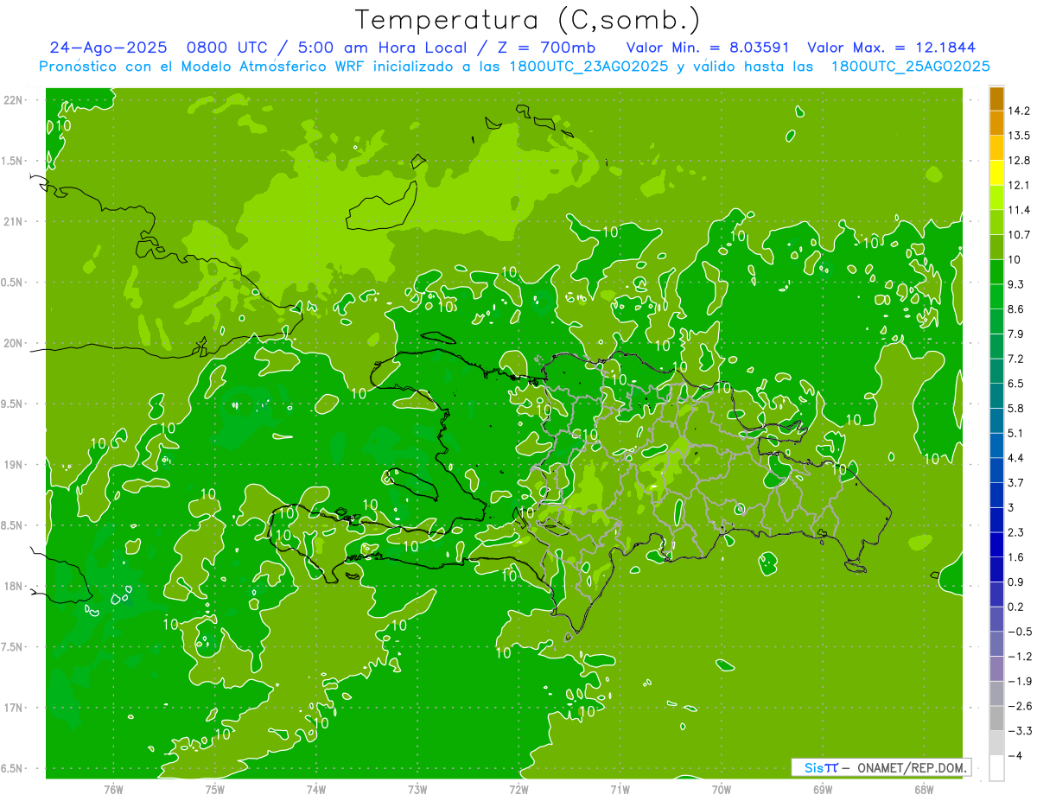
Task: Click the '14.2' colorbar label
Action: [x=1019, y=111]
